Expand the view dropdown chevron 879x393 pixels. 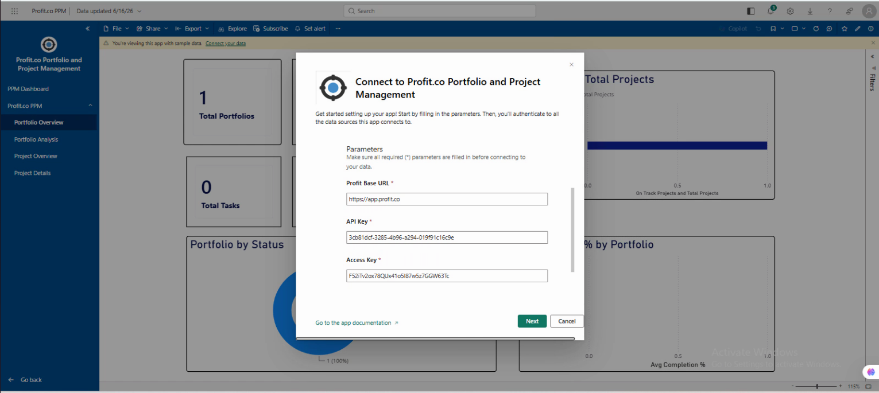804,29
